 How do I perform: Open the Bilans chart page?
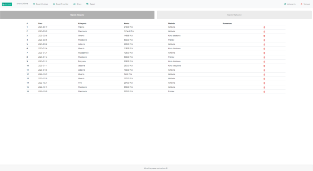[77, 4]
